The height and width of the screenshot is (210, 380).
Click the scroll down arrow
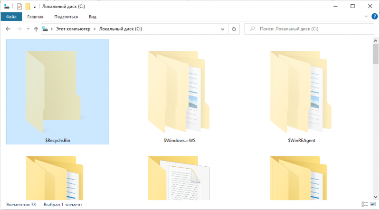tap(375, 197)
